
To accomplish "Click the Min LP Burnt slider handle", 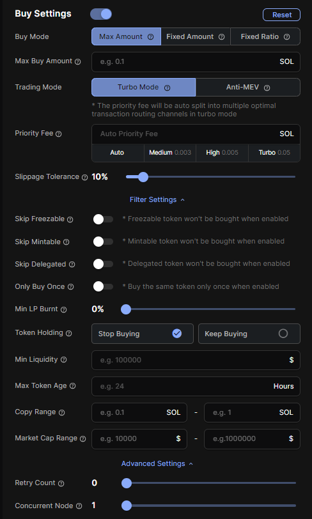I will 126,309.
